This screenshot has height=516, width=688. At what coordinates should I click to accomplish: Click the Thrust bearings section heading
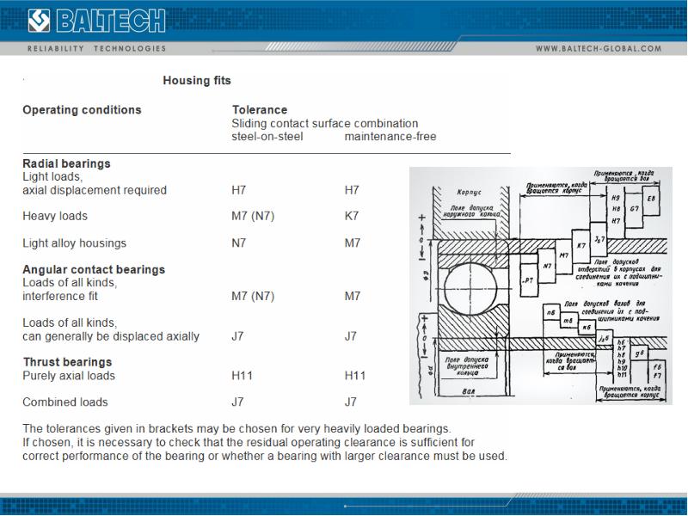[x=67, y=362]
